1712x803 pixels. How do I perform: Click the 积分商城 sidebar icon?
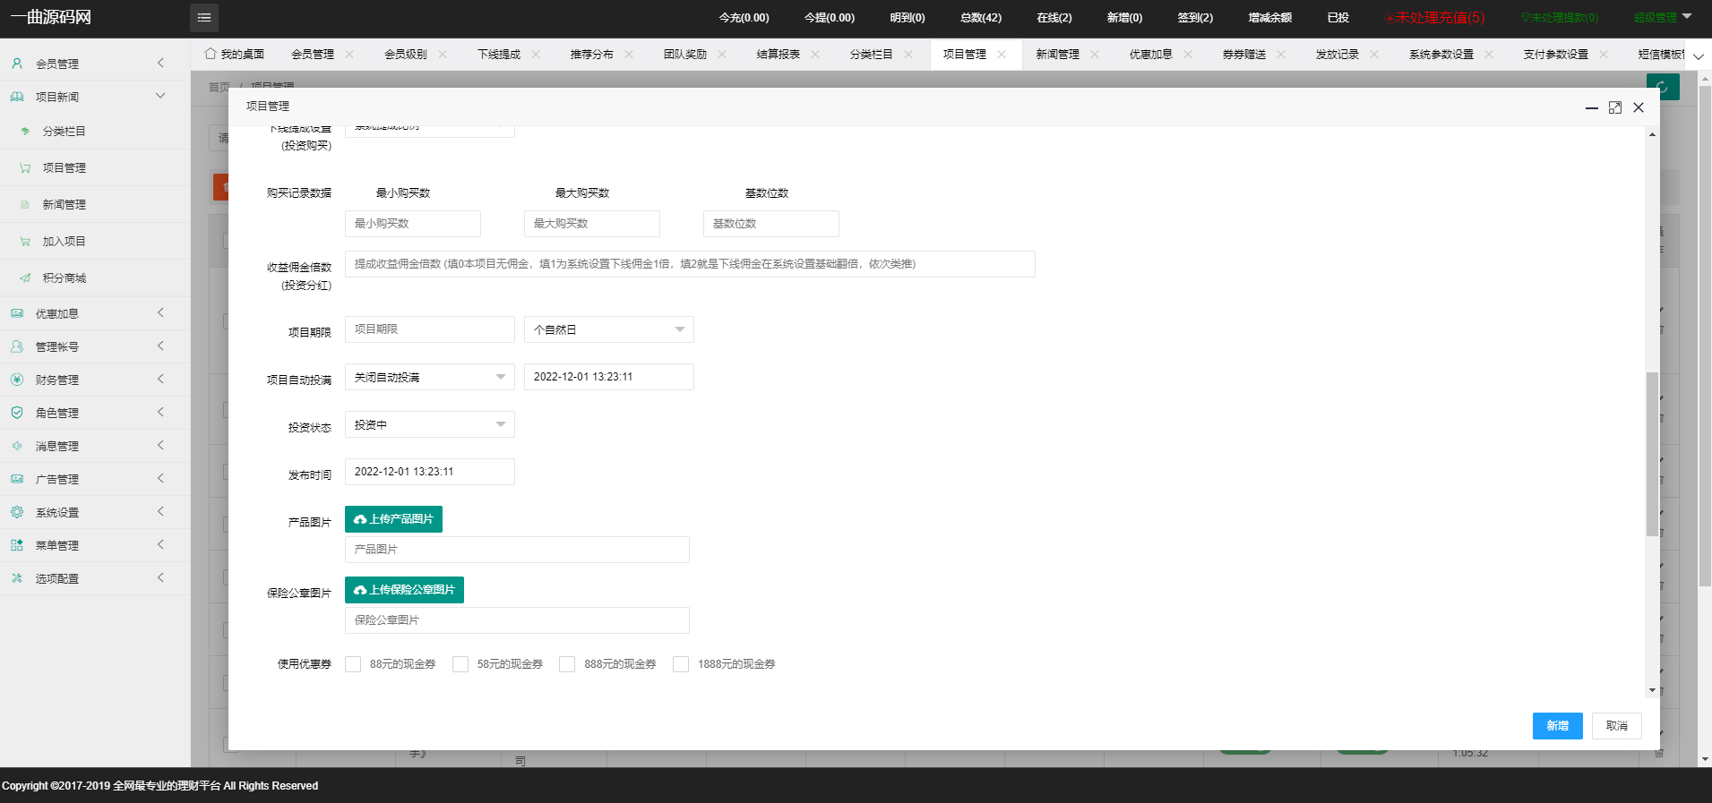[x=25, y=278]
